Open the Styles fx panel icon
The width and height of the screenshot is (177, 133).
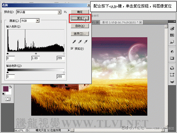[172, 42]
